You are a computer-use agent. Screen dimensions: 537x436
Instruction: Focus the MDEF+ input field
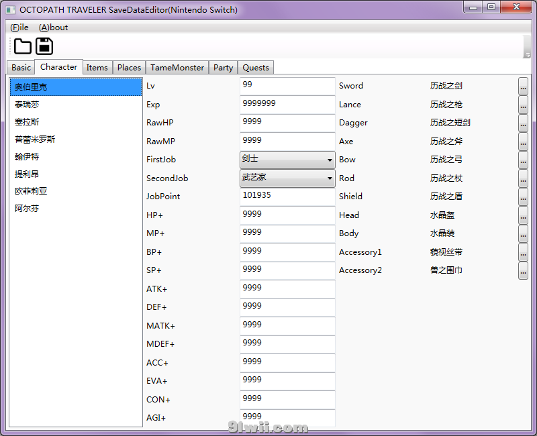pyautogui.click(x=287, y=345)
